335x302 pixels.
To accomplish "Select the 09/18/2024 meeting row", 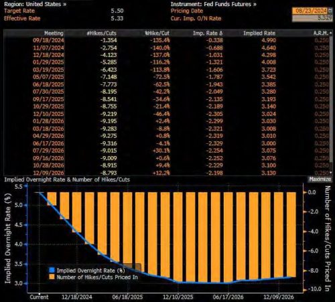I will (x=166, y=40).
